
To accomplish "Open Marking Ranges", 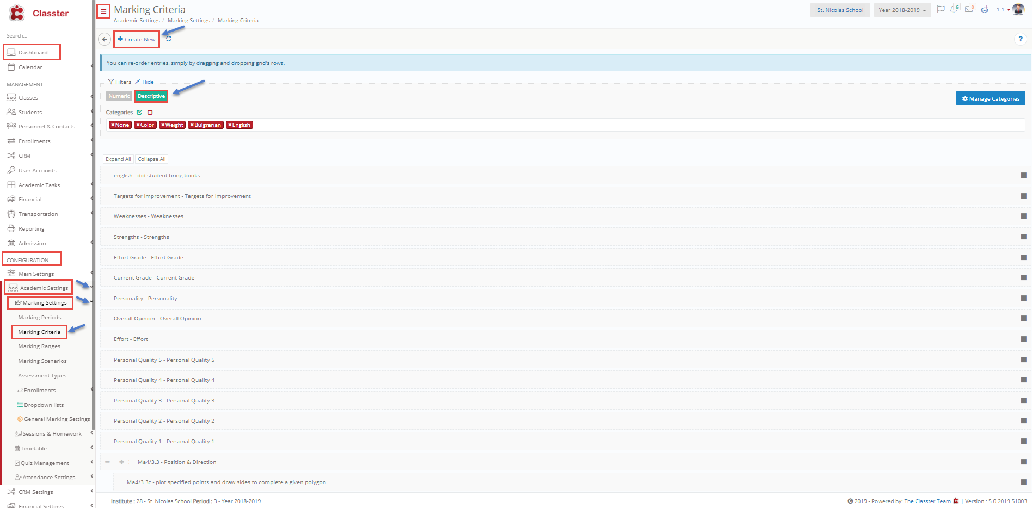I will [x=39, y=346].
